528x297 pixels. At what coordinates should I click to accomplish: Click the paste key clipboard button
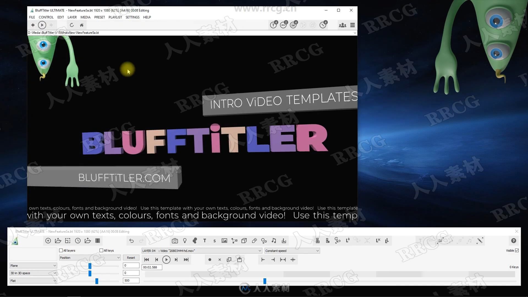tap(240, 260)
